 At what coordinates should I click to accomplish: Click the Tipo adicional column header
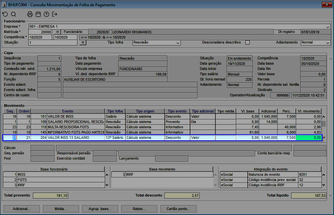coord(203,111)
